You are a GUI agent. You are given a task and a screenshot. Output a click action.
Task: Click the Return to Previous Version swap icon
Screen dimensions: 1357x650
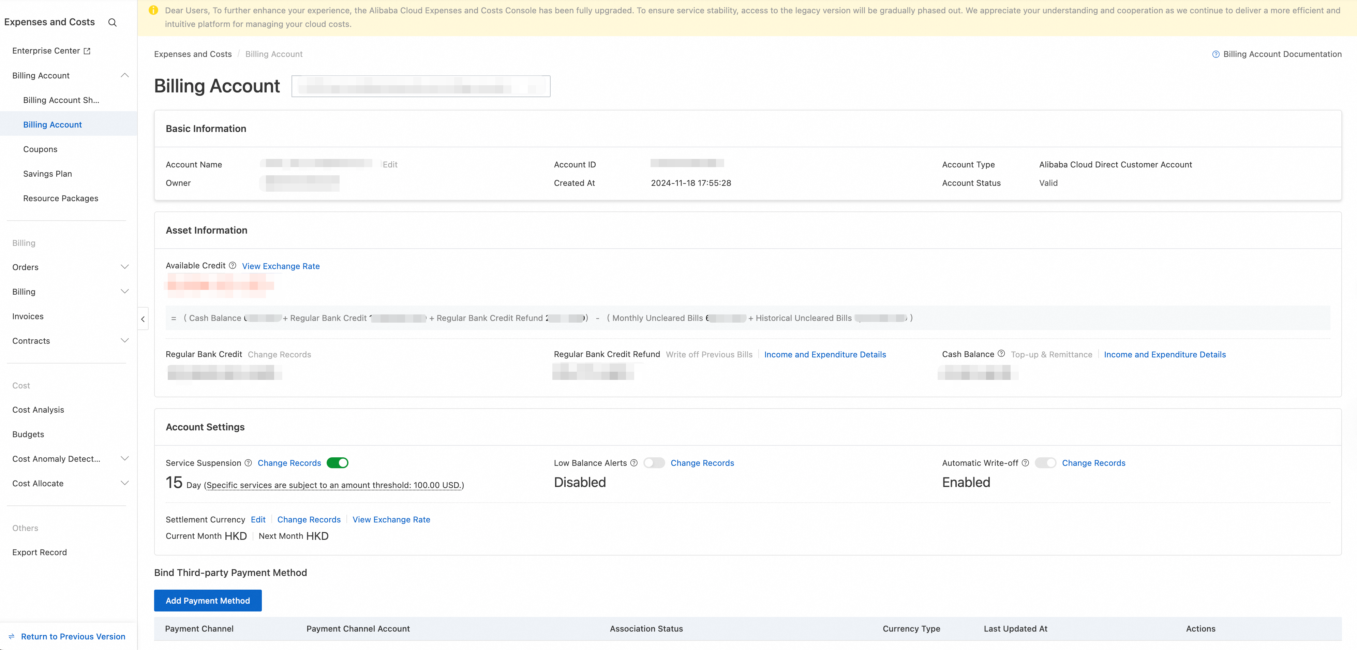12,636
